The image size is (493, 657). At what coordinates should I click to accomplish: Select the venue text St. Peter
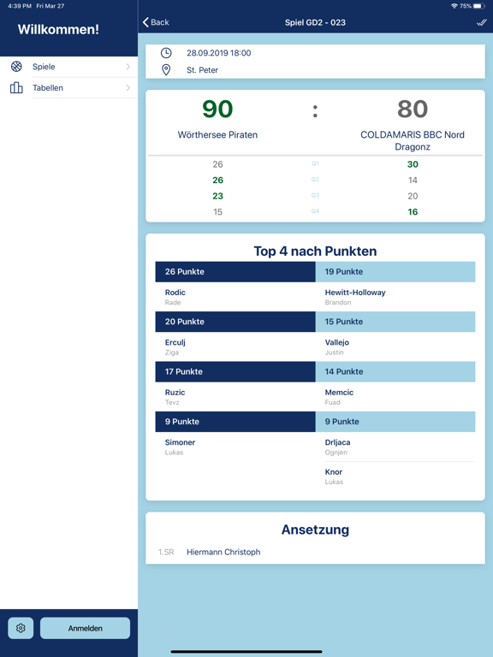(x=203, y=70)
